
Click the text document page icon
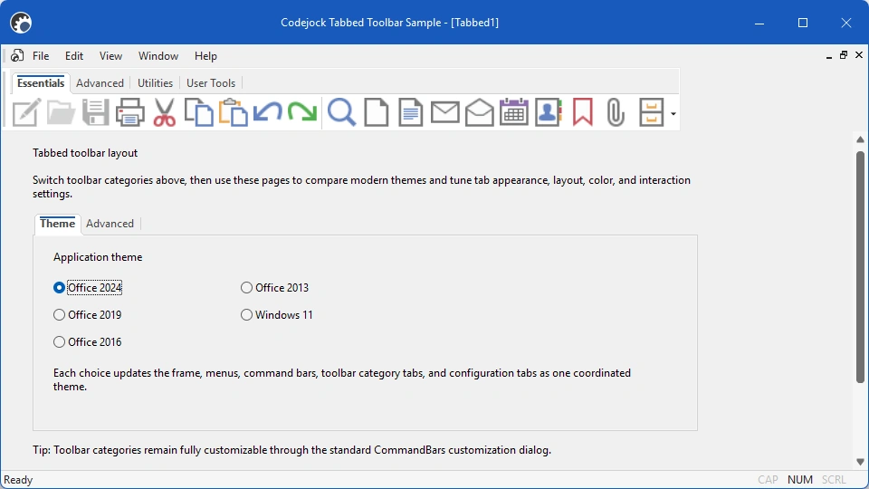click(410, 112)
